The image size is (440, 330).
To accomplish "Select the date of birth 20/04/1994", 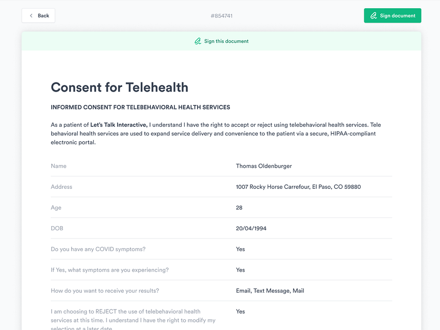I will pos(251,229).
